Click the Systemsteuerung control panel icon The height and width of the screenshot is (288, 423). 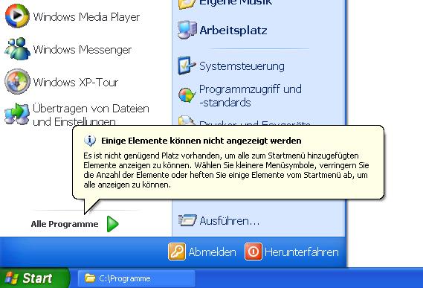[187, 65]
